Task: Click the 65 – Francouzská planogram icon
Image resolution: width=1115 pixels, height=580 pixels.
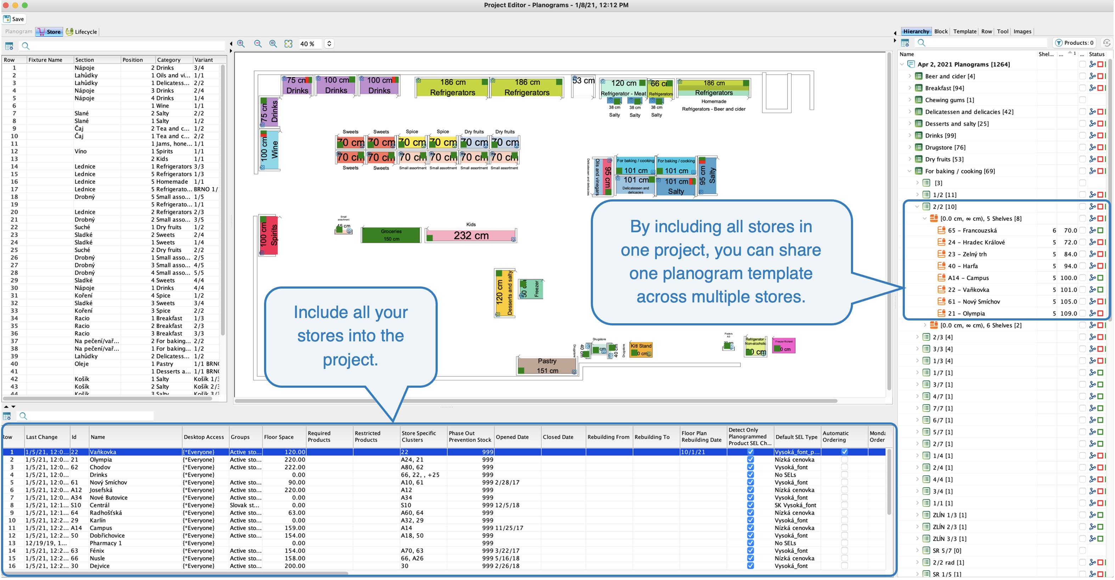Action: point(941,231)
